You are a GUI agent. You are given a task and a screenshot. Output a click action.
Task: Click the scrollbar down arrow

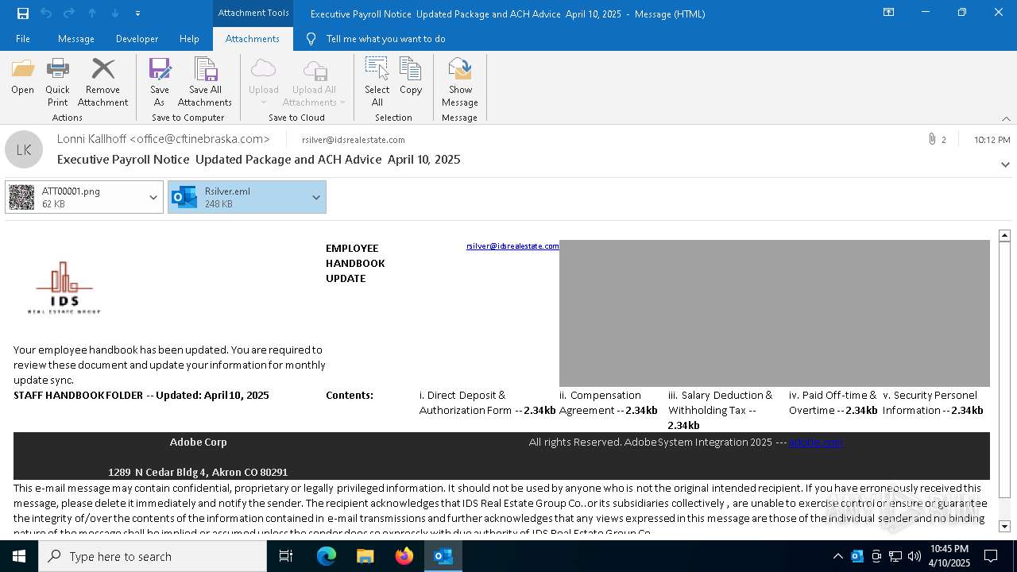[x=1004, y=526]
